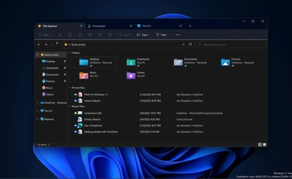Screen dimensions: 292x179
Task: Select Pictures in the sidebar
Action: 50,81
